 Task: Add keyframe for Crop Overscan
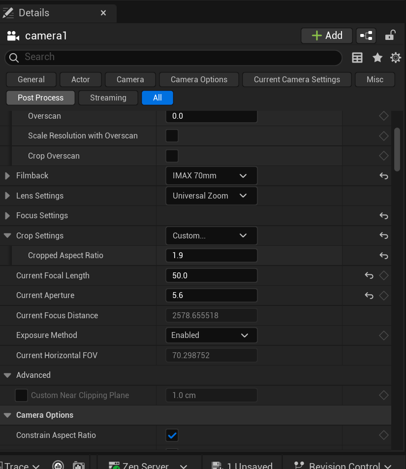[383, 156]
